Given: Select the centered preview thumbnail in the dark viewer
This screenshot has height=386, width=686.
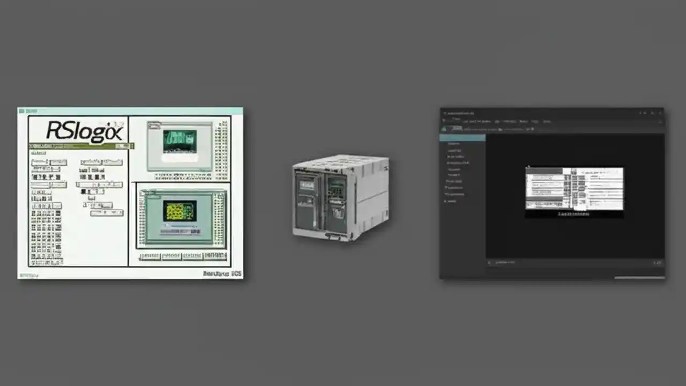Looking at the screenshot, I should tap(575, 190).
